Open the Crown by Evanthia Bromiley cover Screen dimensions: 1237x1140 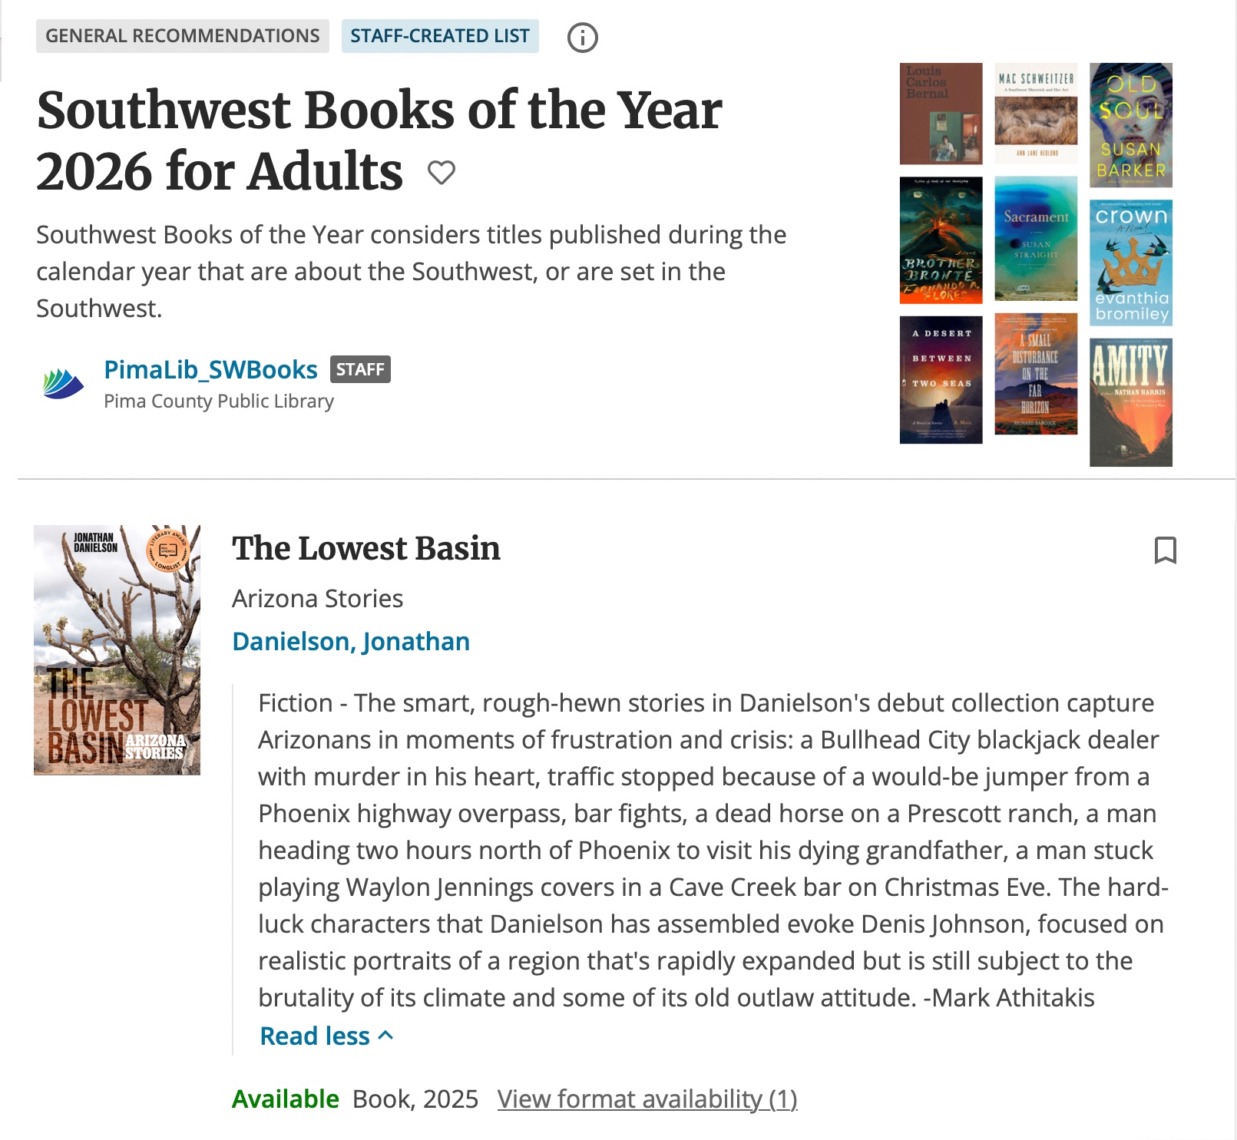1130,263
